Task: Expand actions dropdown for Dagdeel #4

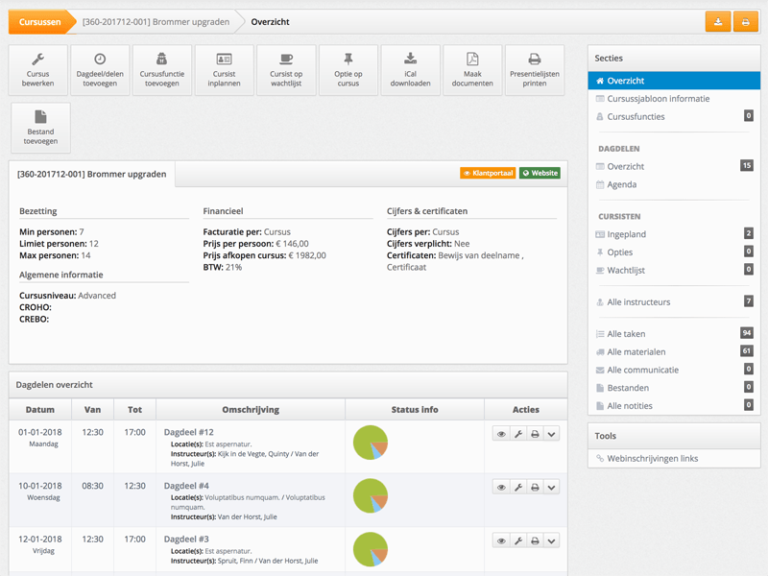Action: 551,488
